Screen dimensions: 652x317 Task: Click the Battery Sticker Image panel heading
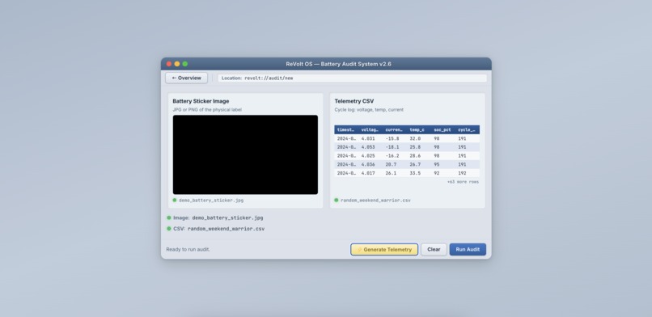coord(201,101)
